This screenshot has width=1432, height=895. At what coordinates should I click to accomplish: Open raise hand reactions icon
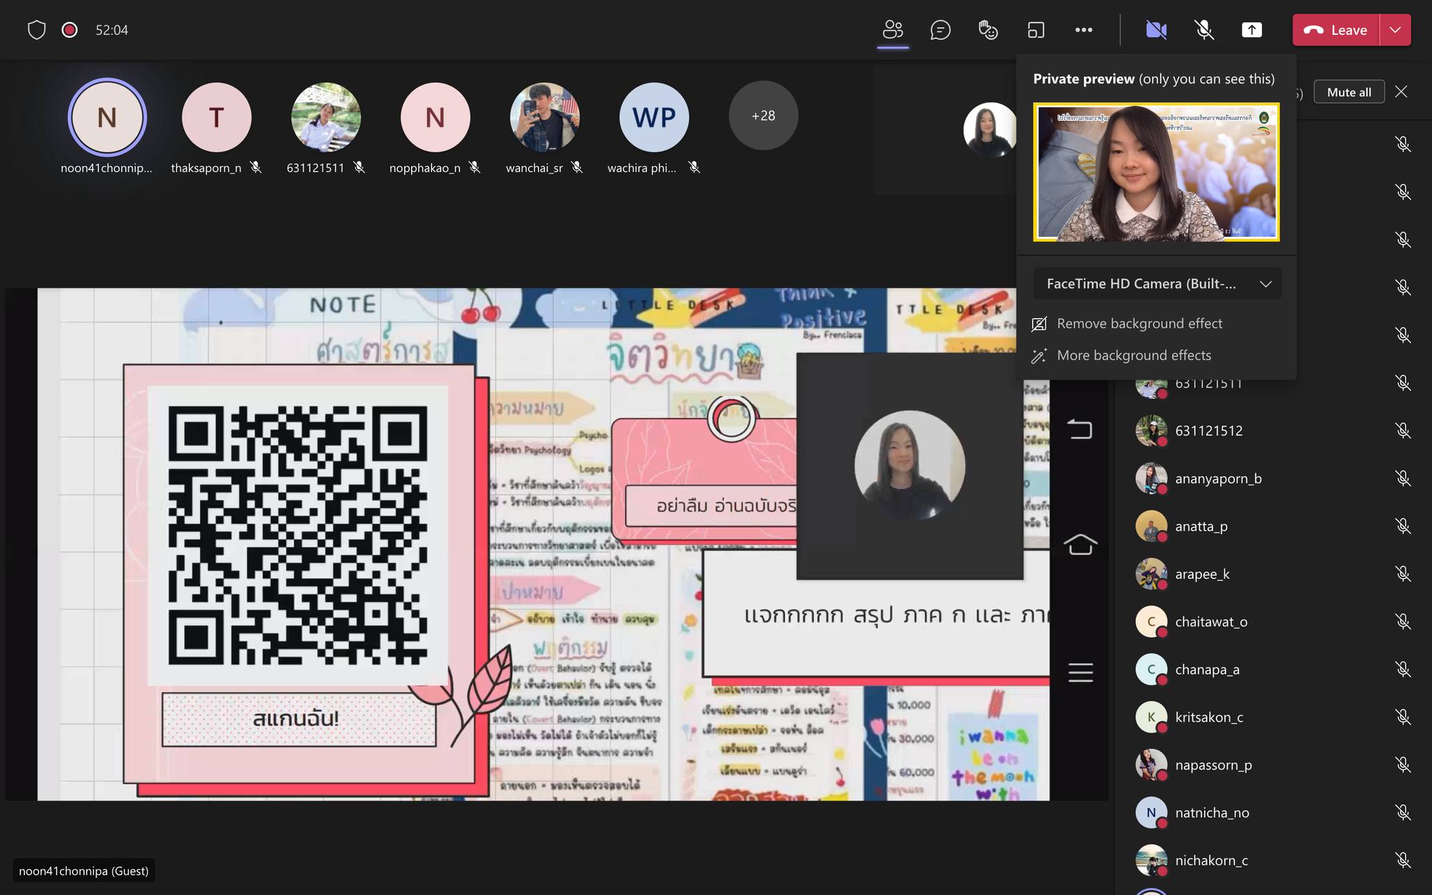[988, 30]
